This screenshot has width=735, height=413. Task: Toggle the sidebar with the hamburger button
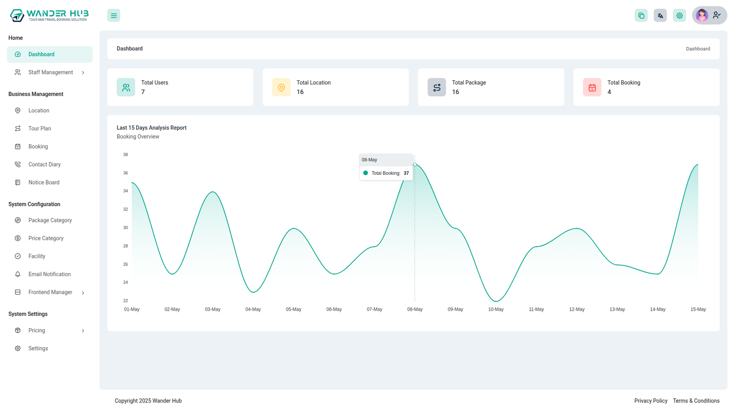113,16
